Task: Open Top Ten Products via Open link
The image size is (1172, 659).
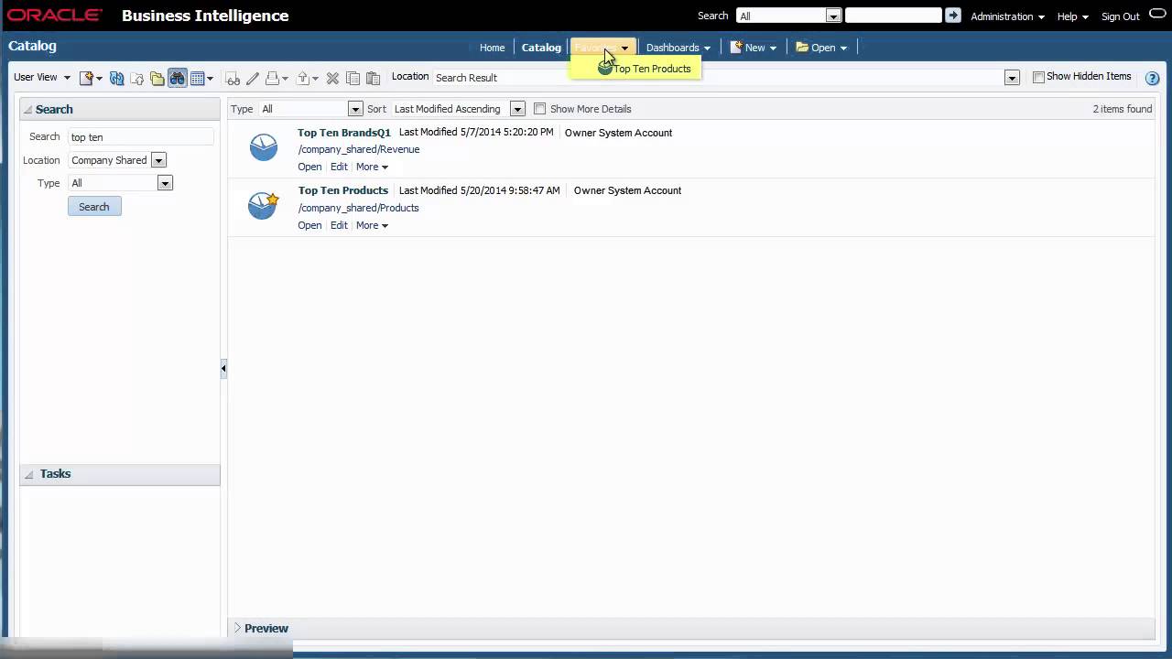Action: [309, 225]
